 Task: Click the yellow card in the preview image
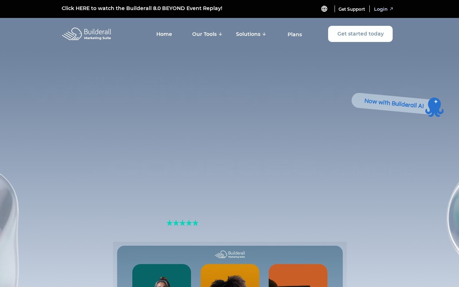point(230,276)
